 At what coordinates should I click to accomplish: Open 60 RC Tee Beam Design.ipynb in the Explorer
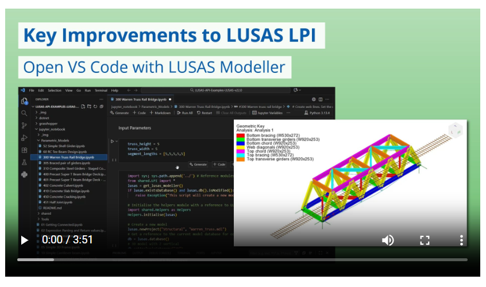pyautogui.click(x=63, y=152)
